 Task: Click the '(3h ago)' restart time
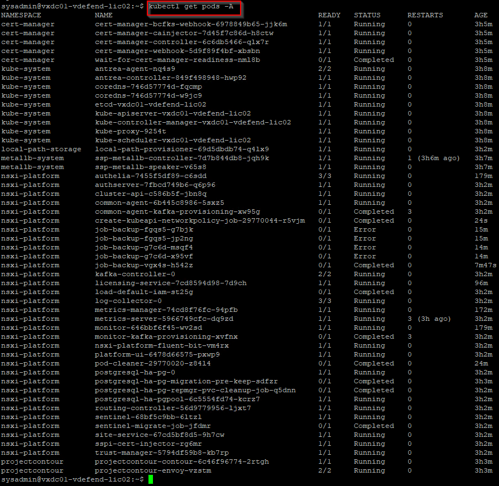tap(434, 319)
